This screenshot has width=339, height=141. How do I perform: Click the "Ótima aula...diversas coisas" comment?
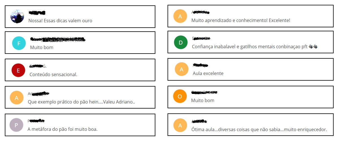(x=259, y=129)
